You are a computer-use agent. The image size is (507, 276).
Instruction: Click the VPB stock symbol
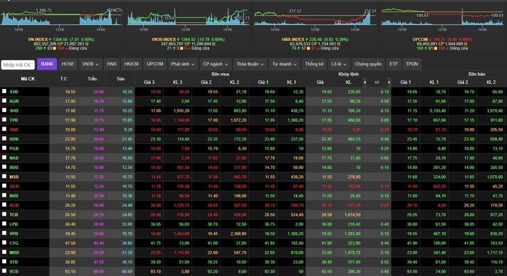pyautogui.click(x=14, y=234)
